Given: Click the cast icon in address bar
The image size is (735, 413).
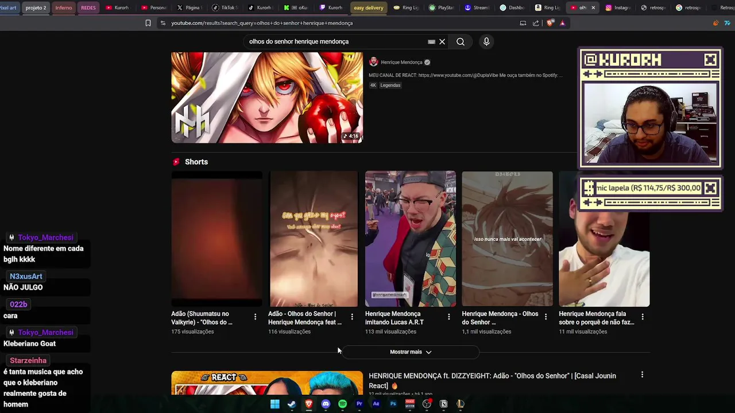Looking at the screenshot, I should [x=523, y=23].
